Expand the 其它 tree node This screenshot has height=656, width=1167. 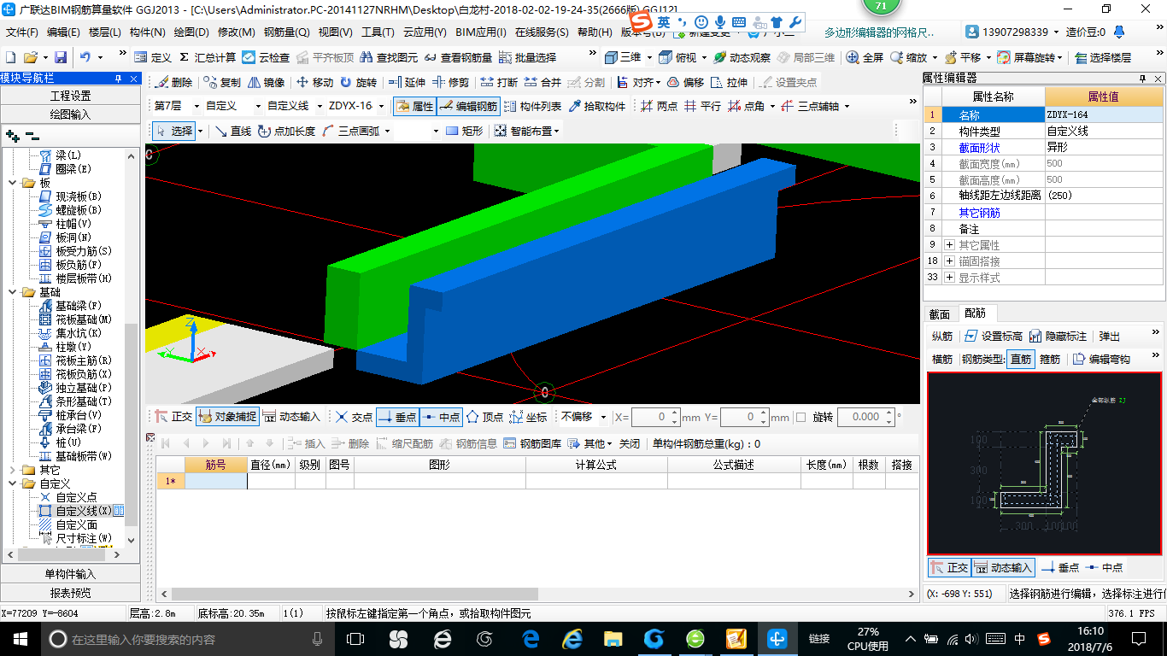pos(12,470)
